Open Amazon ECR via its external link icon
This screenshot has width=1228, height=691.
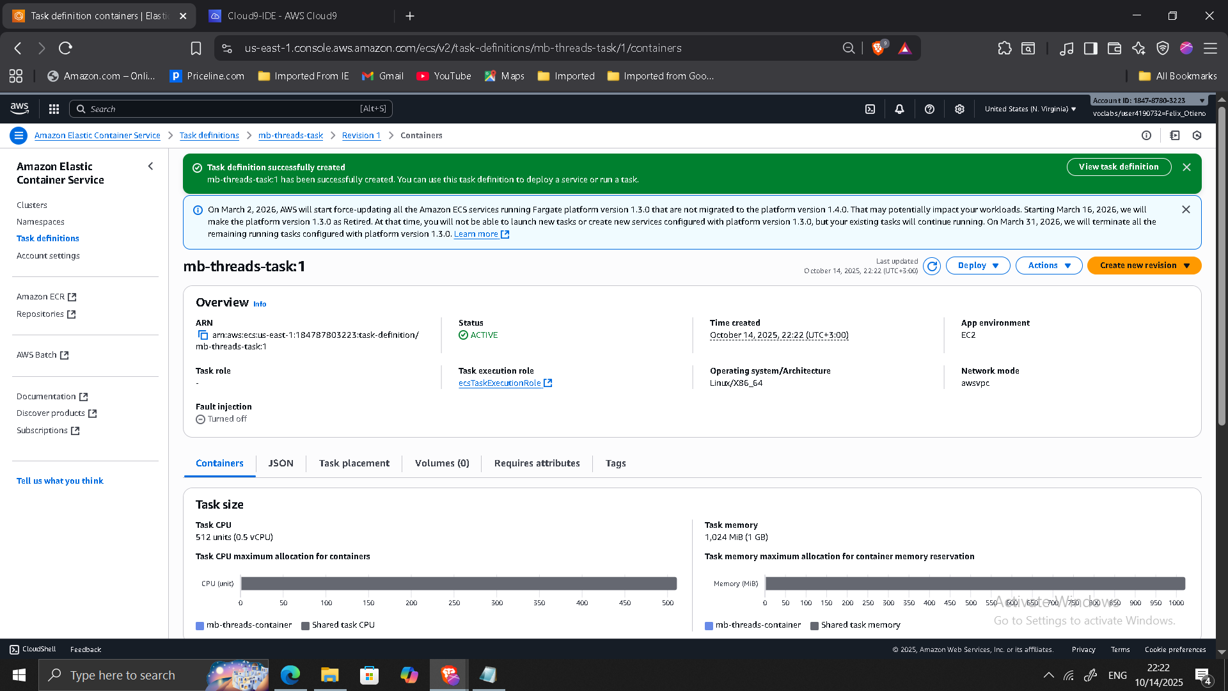pyautogui.click(x=72, y=296)
